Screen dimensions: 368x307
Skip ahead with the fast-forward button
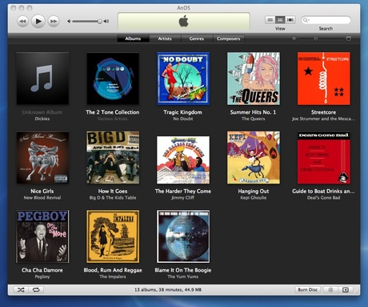(54, 21)
